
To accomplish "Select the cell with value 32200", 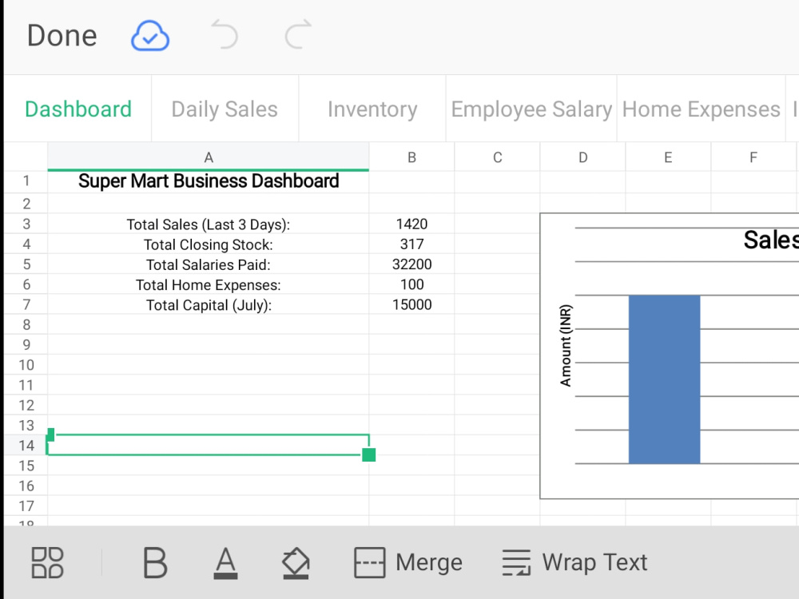I will 411,264.
